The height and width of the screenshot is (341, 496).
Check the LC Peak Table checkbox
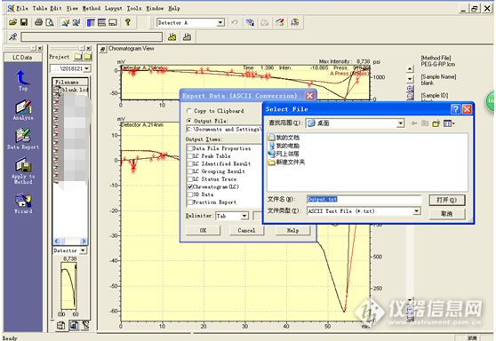pyautogui.click(x=190, y=156)
